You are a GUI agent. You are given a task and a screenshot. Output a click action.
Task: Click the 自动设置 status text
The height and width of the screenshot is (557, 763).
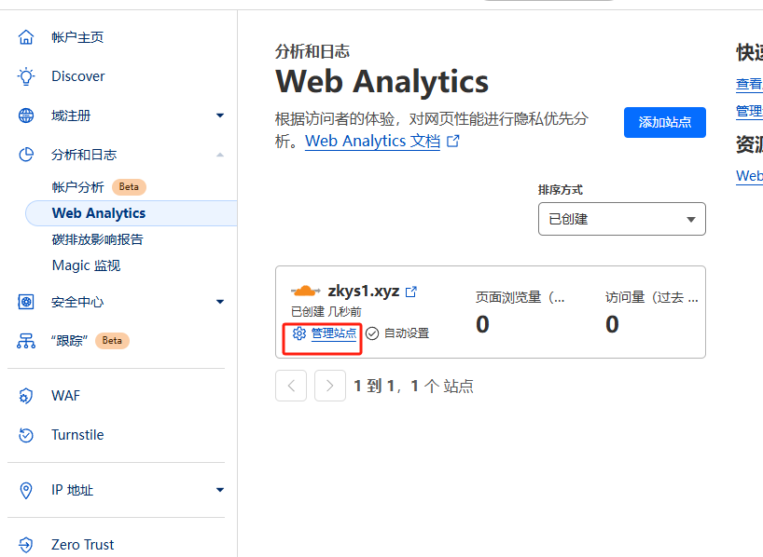[x=407, y=333]
